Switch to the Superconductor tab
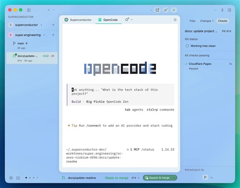 78,20
